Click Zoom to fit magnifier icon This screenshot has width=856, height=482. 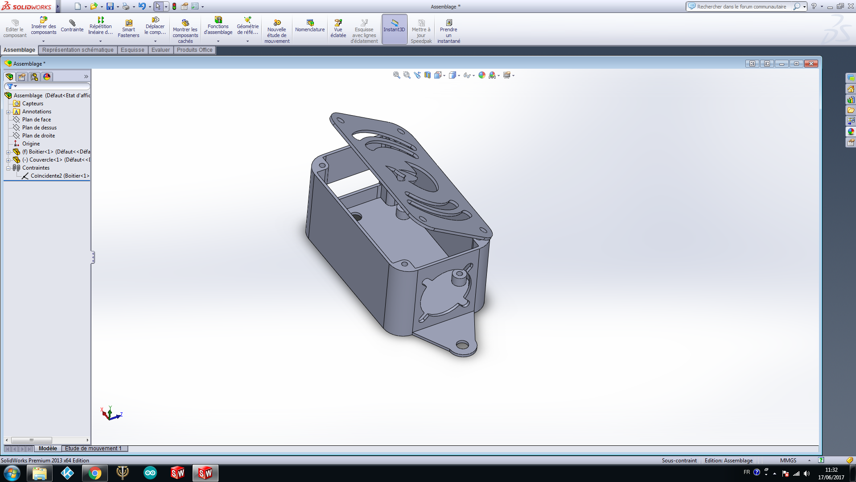click(x=396, y=75)
